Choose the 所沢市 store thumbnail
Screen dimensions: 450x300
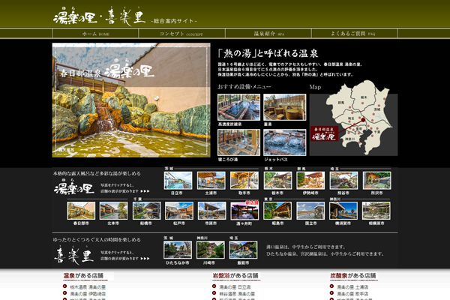tap(375, 181)
